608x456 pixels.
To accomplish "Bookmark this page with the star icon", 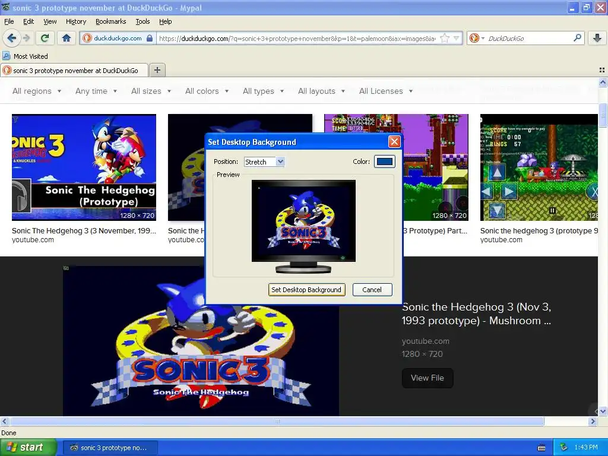I will pos(445,38).
